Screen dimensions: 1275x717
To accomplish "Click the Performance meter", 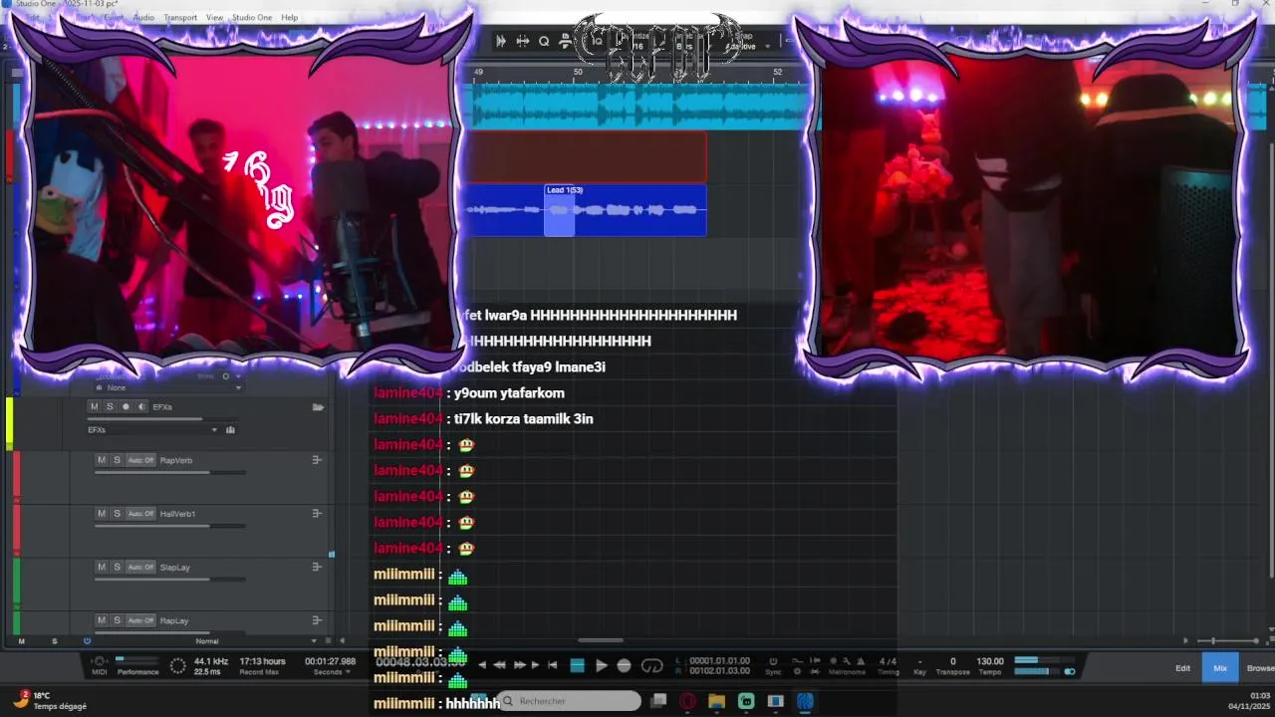I will [x=137, y=664].
